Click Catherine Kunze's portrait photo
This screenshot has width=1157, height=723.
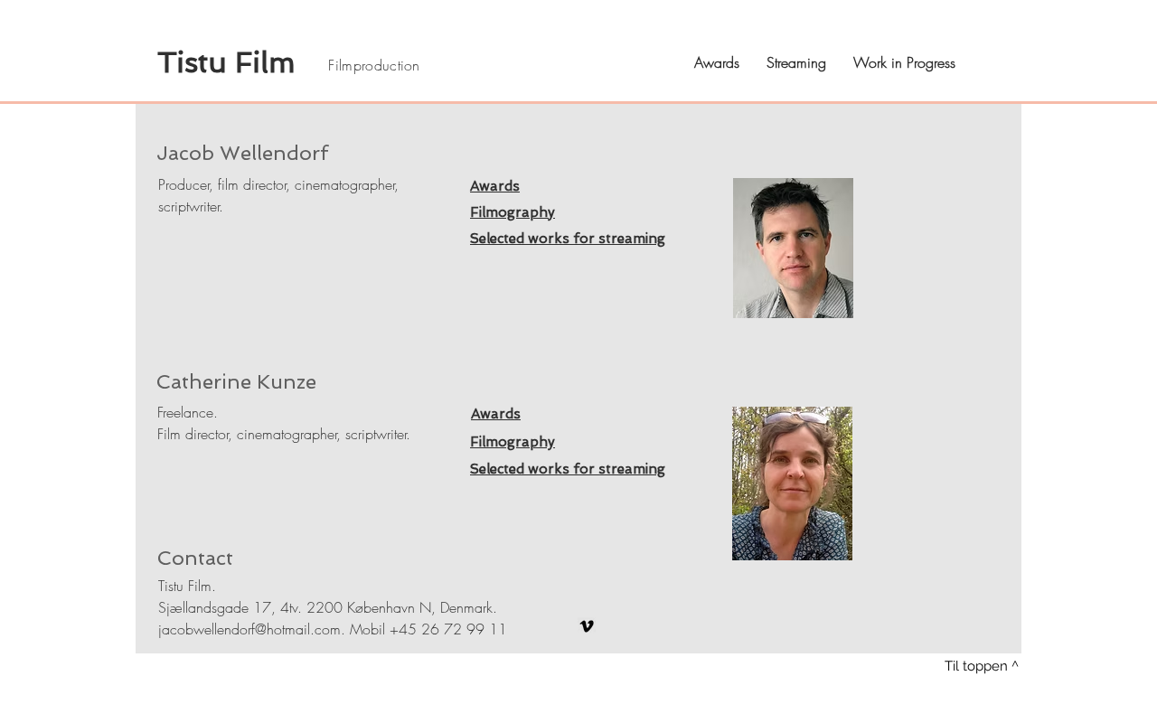792,484
